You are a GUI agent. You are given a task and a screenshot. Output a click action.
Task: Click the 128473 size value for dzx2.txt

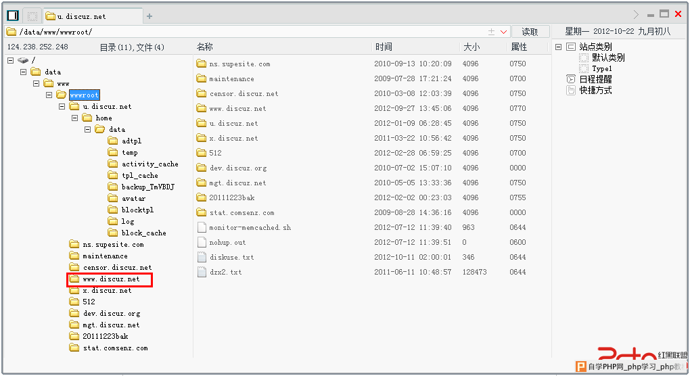(x=474, y=272)
